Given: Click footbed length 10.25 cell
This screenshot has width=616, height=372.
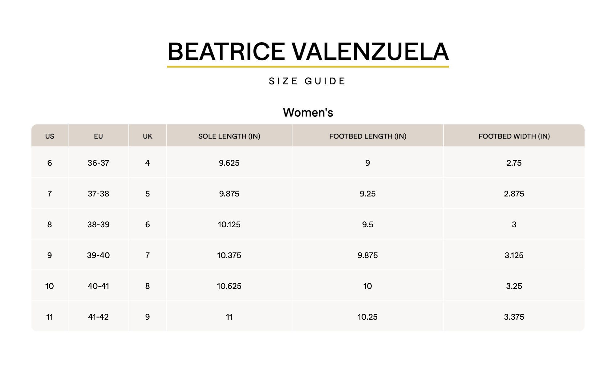Looking at the screenshot, I should pyautogui.click(x=368, y=317).
